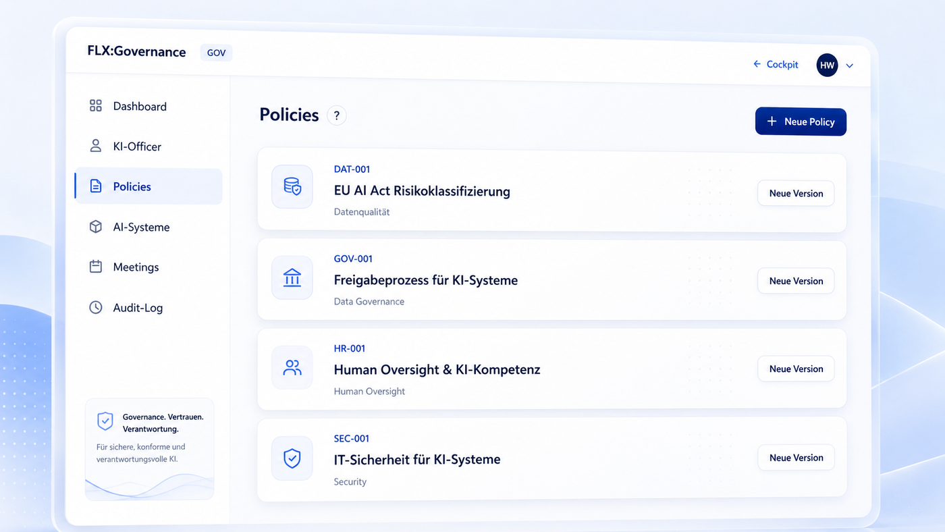
Task: Click the Policies page heading
Action: point(289,115)
